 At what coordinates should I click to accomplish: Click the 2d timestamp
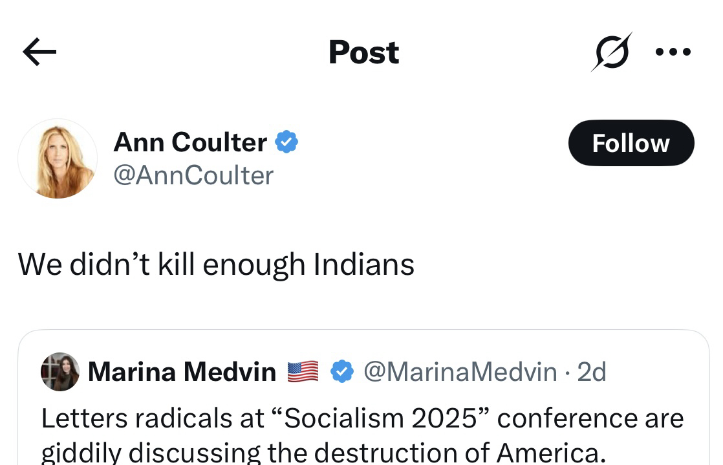pos(591,372)
